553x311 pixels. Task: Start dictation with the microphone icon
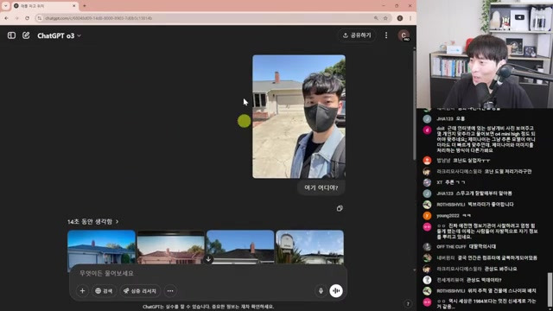pos(321,291)
